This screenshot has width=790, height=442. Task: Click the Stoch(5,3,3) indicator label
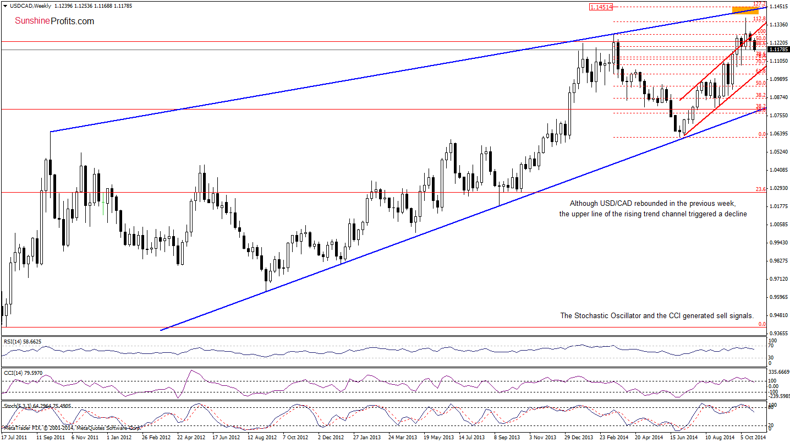[39, 406]
